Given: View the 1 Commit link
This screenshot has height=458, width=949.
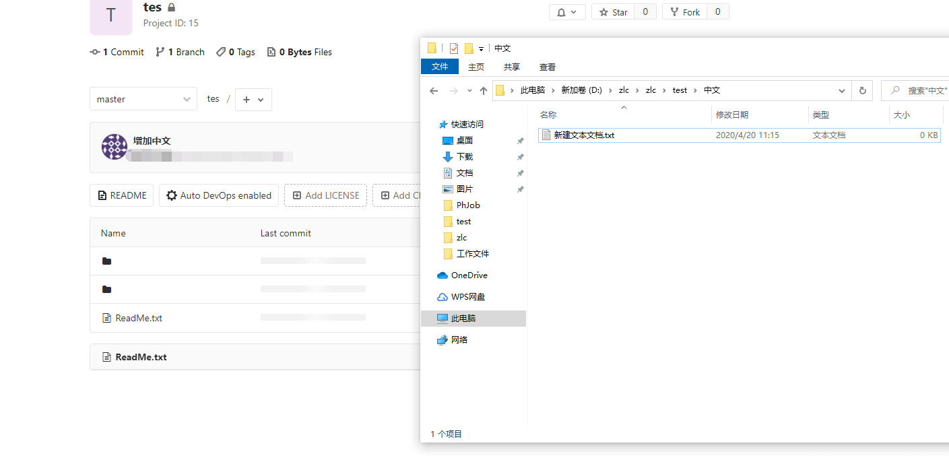Looking at the screenshot, I should (x=117, y=52).
